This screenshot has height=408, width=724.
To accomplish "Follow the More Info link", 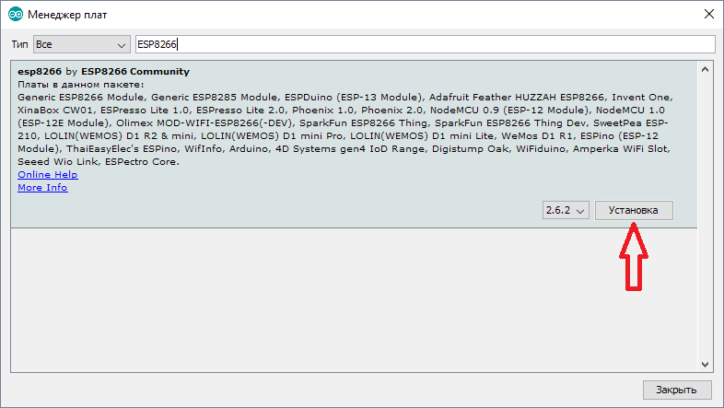I will [42, 188].
